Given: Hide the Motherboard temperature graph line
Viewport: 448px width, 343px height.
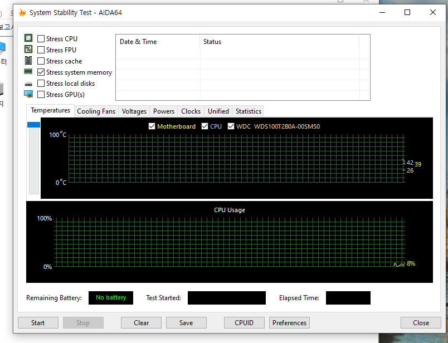Looking at the screenshot, I should [x=152, y=126].
